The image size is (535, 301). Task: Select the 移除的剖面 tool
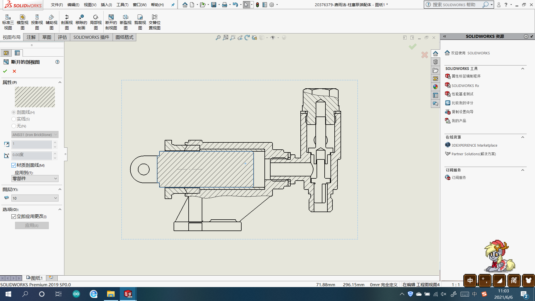pyautogui.click(x=81, y=22)
